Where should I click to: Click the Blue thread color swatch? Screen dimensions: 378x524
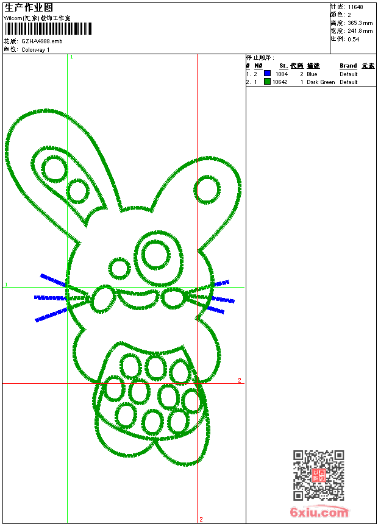267,74
